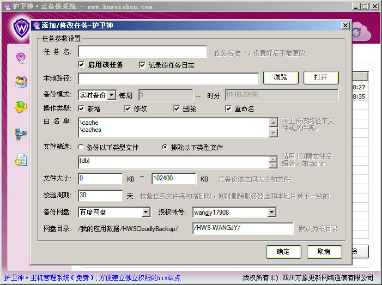Confirm with the 确定 button

(x=283, y=252)
